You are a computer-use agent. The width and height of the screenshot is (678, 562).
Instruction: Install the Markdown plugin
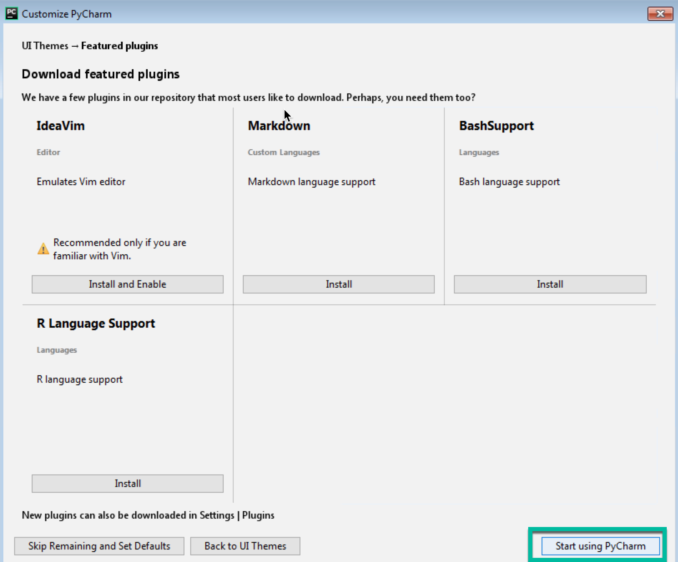339,284
